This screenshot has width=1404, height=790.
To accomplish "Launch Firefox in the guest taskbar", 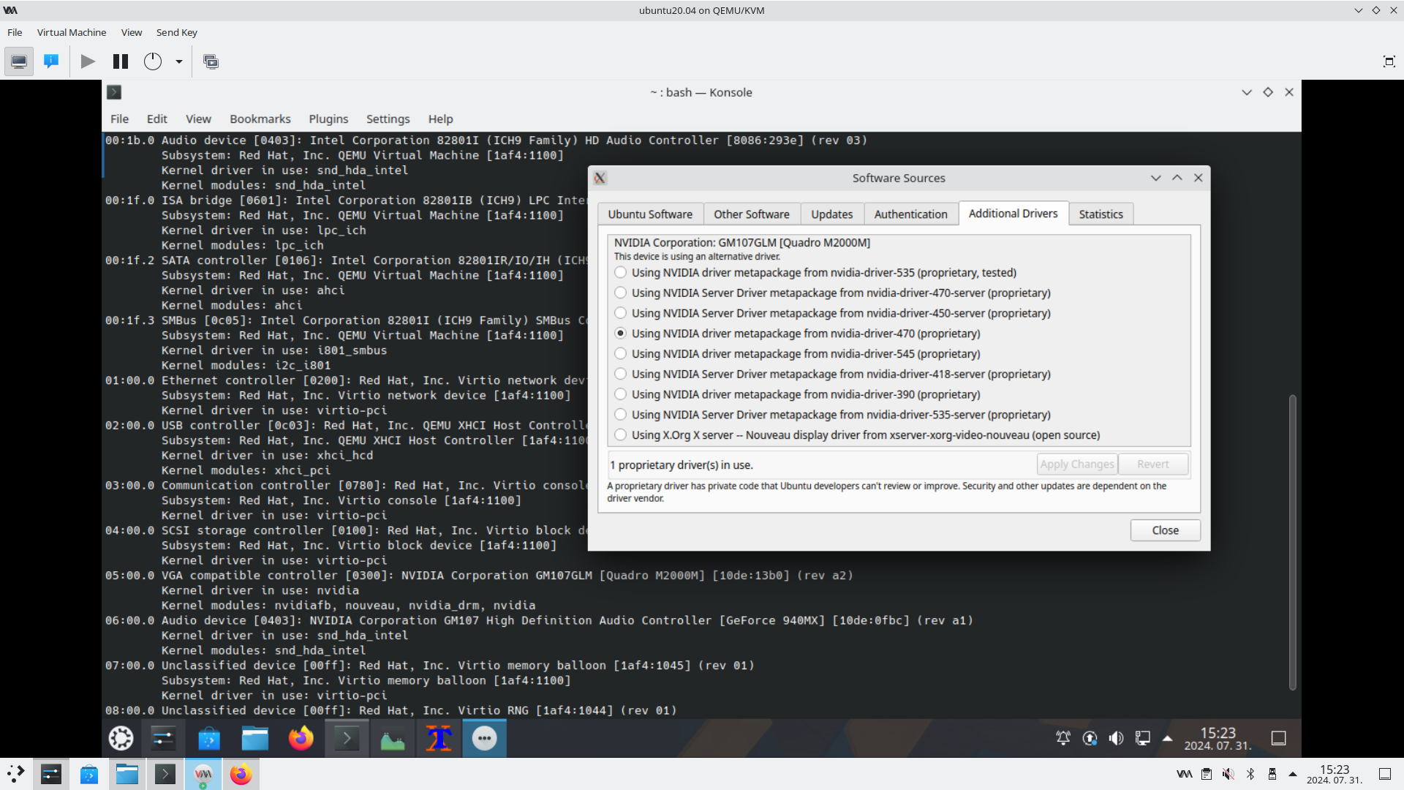I will pos(301,738).
